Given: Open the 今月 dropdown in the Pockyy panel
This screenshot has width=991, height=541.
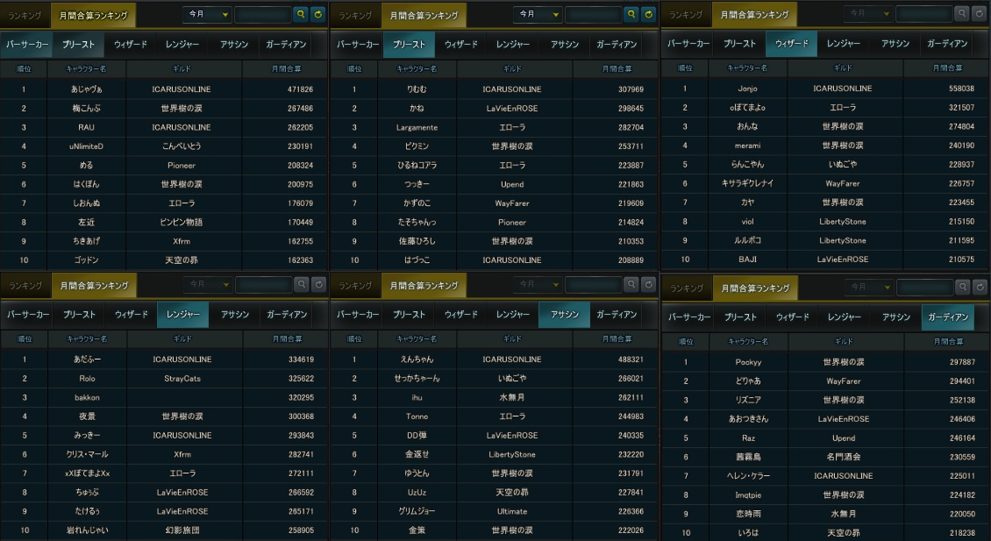Looking at the screenshot, I should [x=869, y=287].
